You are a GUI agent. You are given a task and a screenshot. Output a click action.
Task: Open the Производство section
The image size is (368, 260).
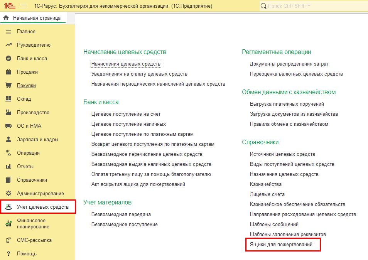[33, 112]
